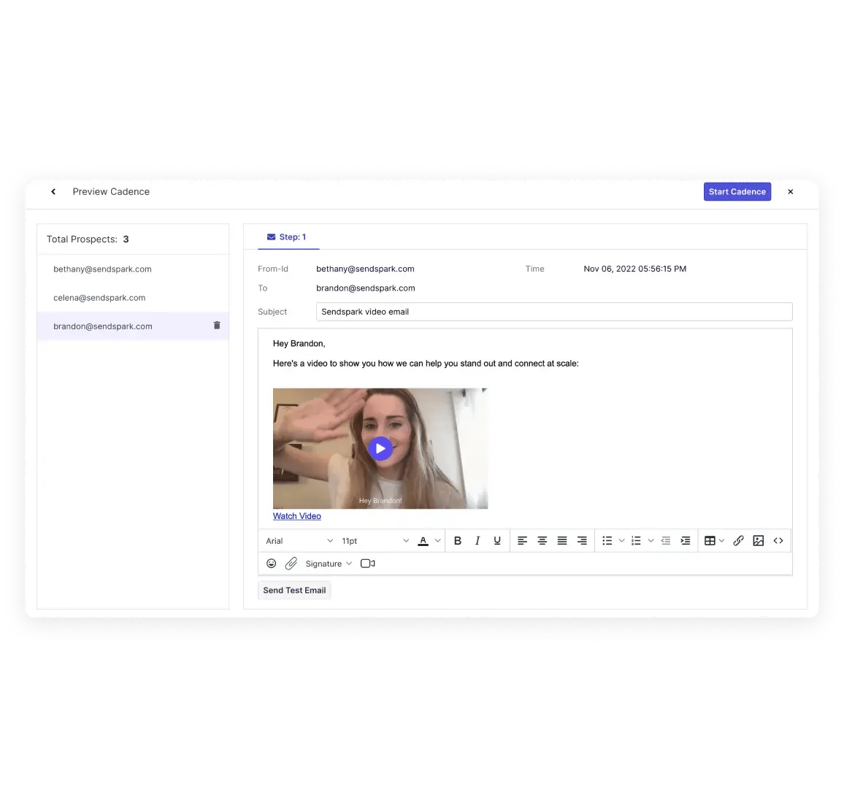This screenshot has height=795, width=844.
Task: Open the Arial font family dropdown
Action: coord(299,540)
